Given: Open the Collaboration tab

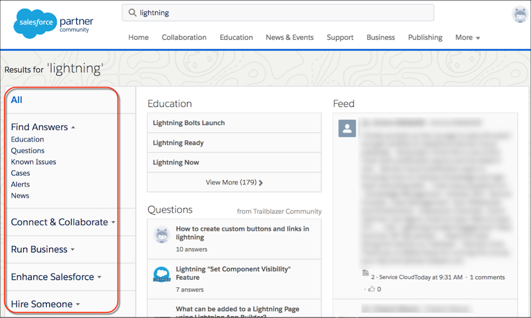Looking at the screenshot, I should 184,38.
